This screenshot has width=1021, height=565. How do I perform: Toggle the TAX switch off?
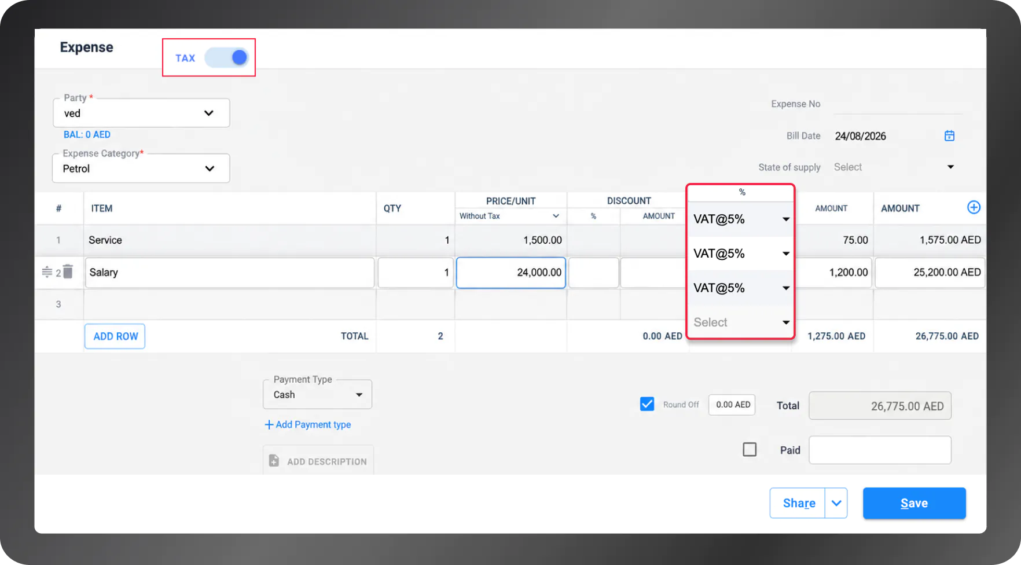[x=226, y=57]
